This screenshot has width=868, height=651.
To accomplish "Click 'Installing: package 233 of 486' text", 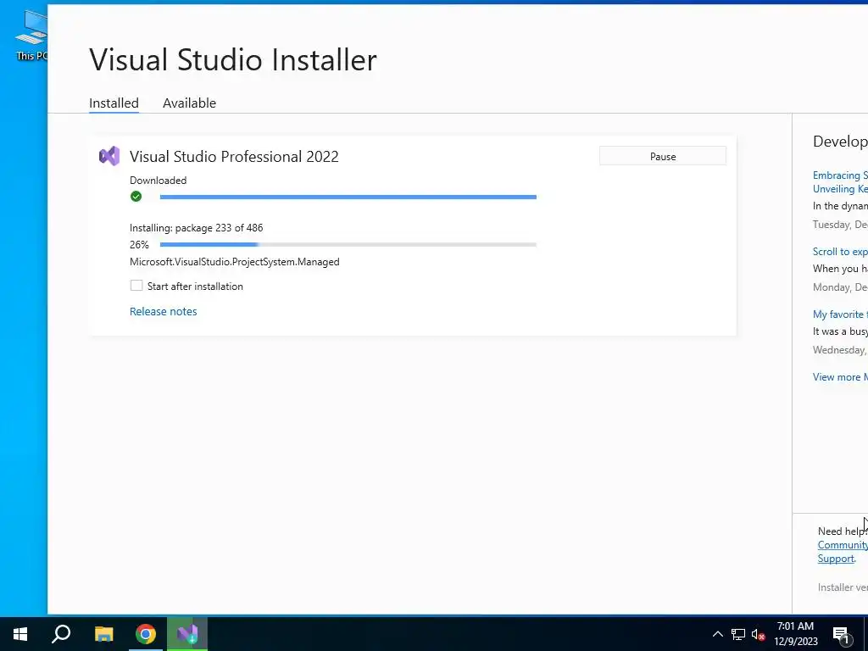I will (196, 227).
